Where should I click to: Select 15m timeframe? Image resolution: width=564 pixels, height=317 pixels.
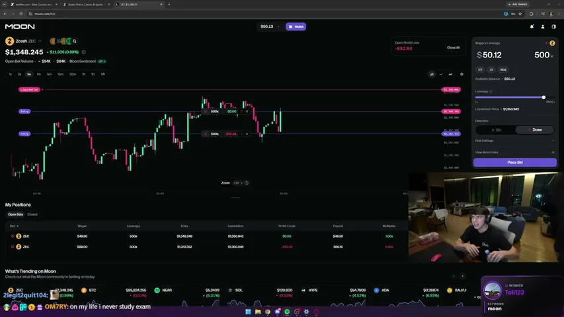60,75
